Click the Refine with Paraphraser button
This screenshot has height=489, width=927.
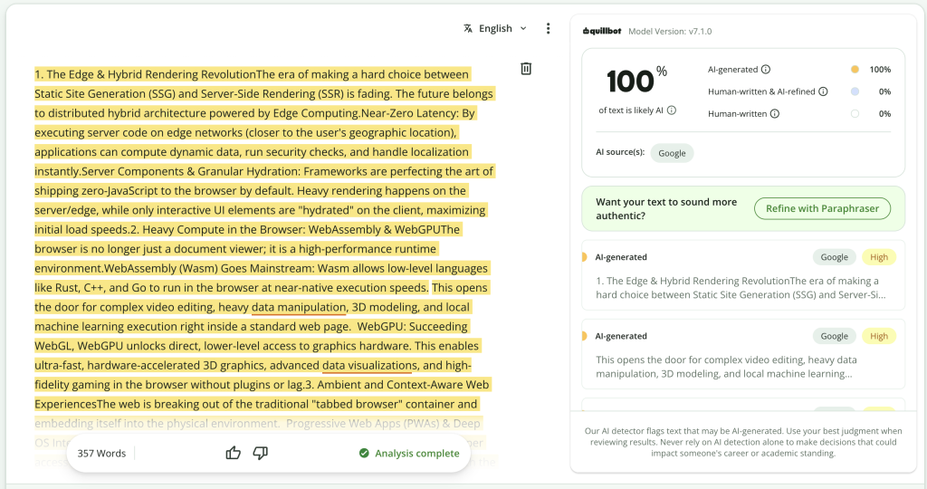822,208
